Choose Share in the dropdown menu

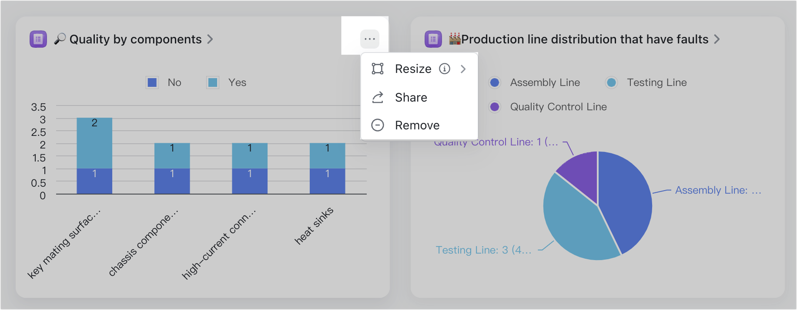coord(419,97)
